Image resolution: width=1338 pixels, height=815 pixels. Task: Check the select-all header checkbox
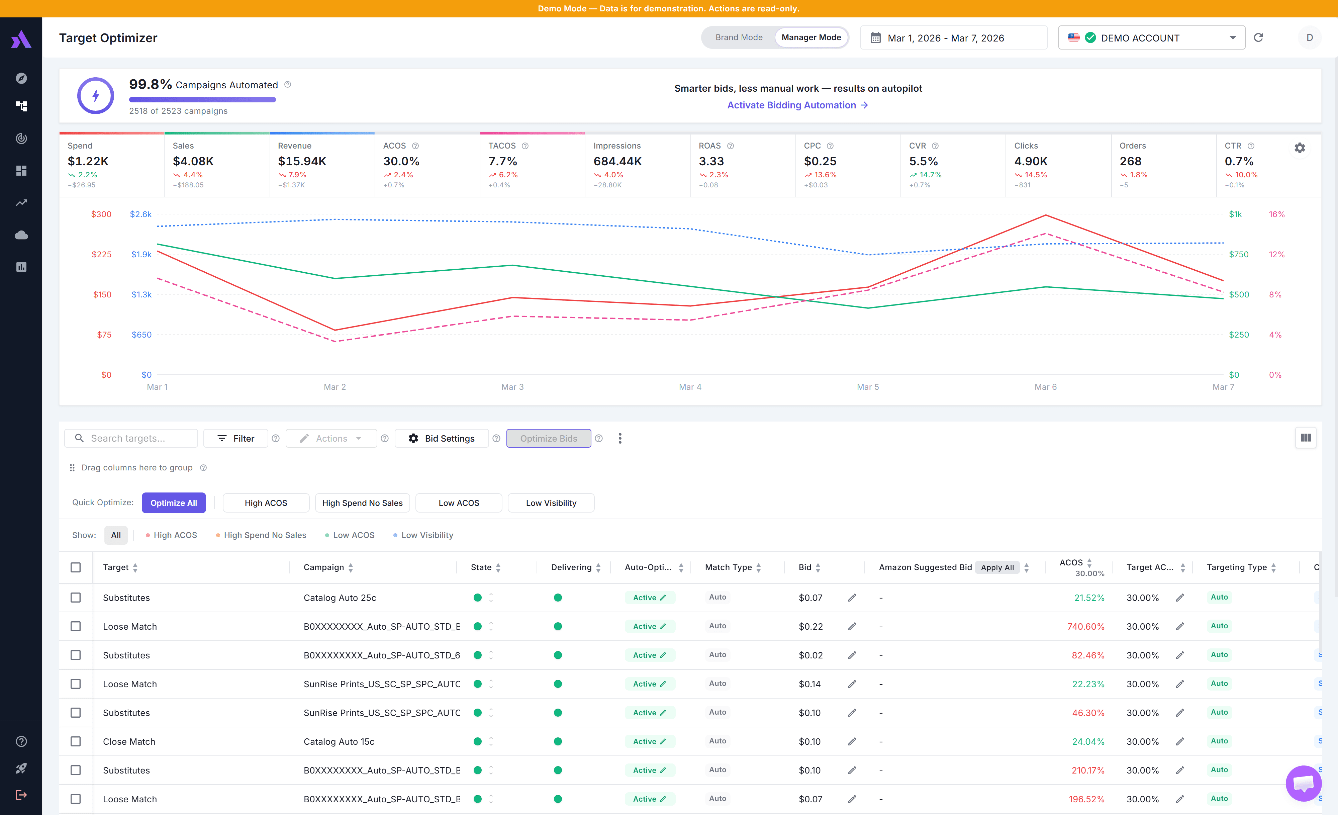[x=76, y=567]
